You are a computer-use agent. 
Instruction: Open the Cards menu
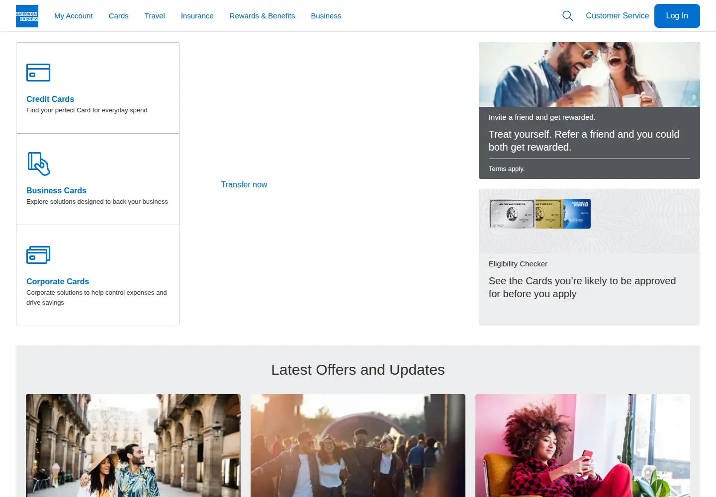118,16
